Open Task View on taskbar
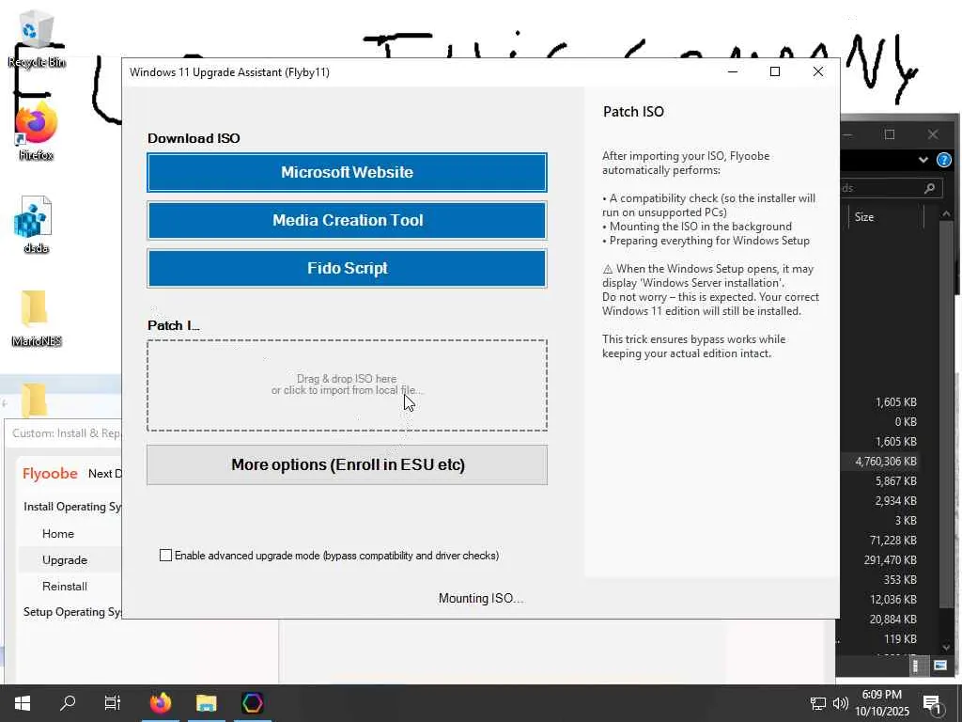This screenshot has height=722, width=962. (113, 703)
